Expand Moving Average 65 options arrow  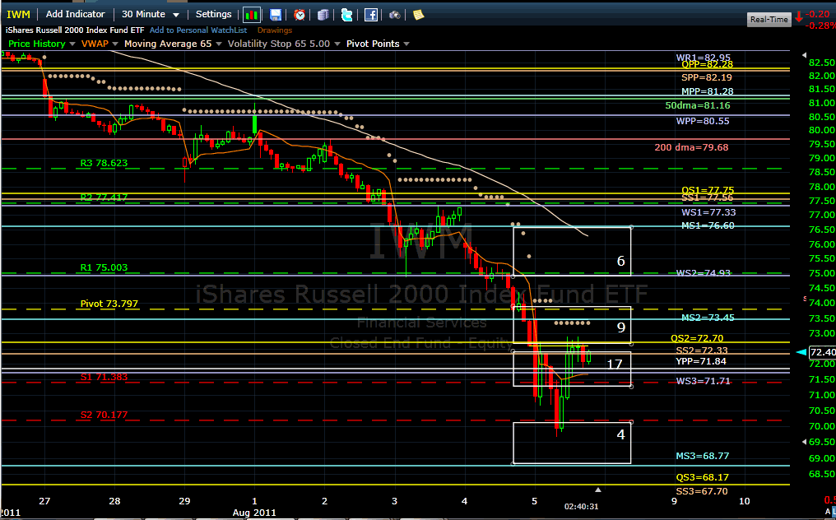tap(219, 44)
